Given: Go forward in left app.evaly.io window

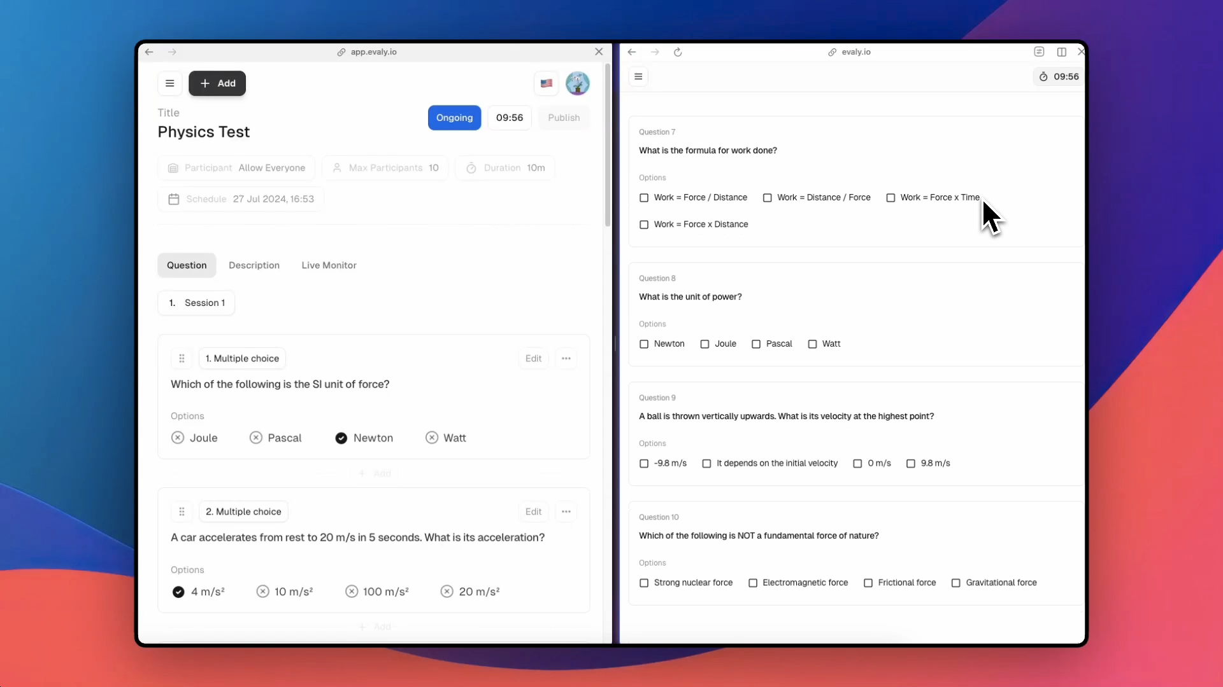Looking at the screenshot, I should pos(172,52).
